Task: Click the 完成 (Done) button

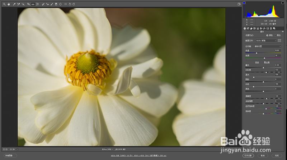Action: click(x=277, y=156)
